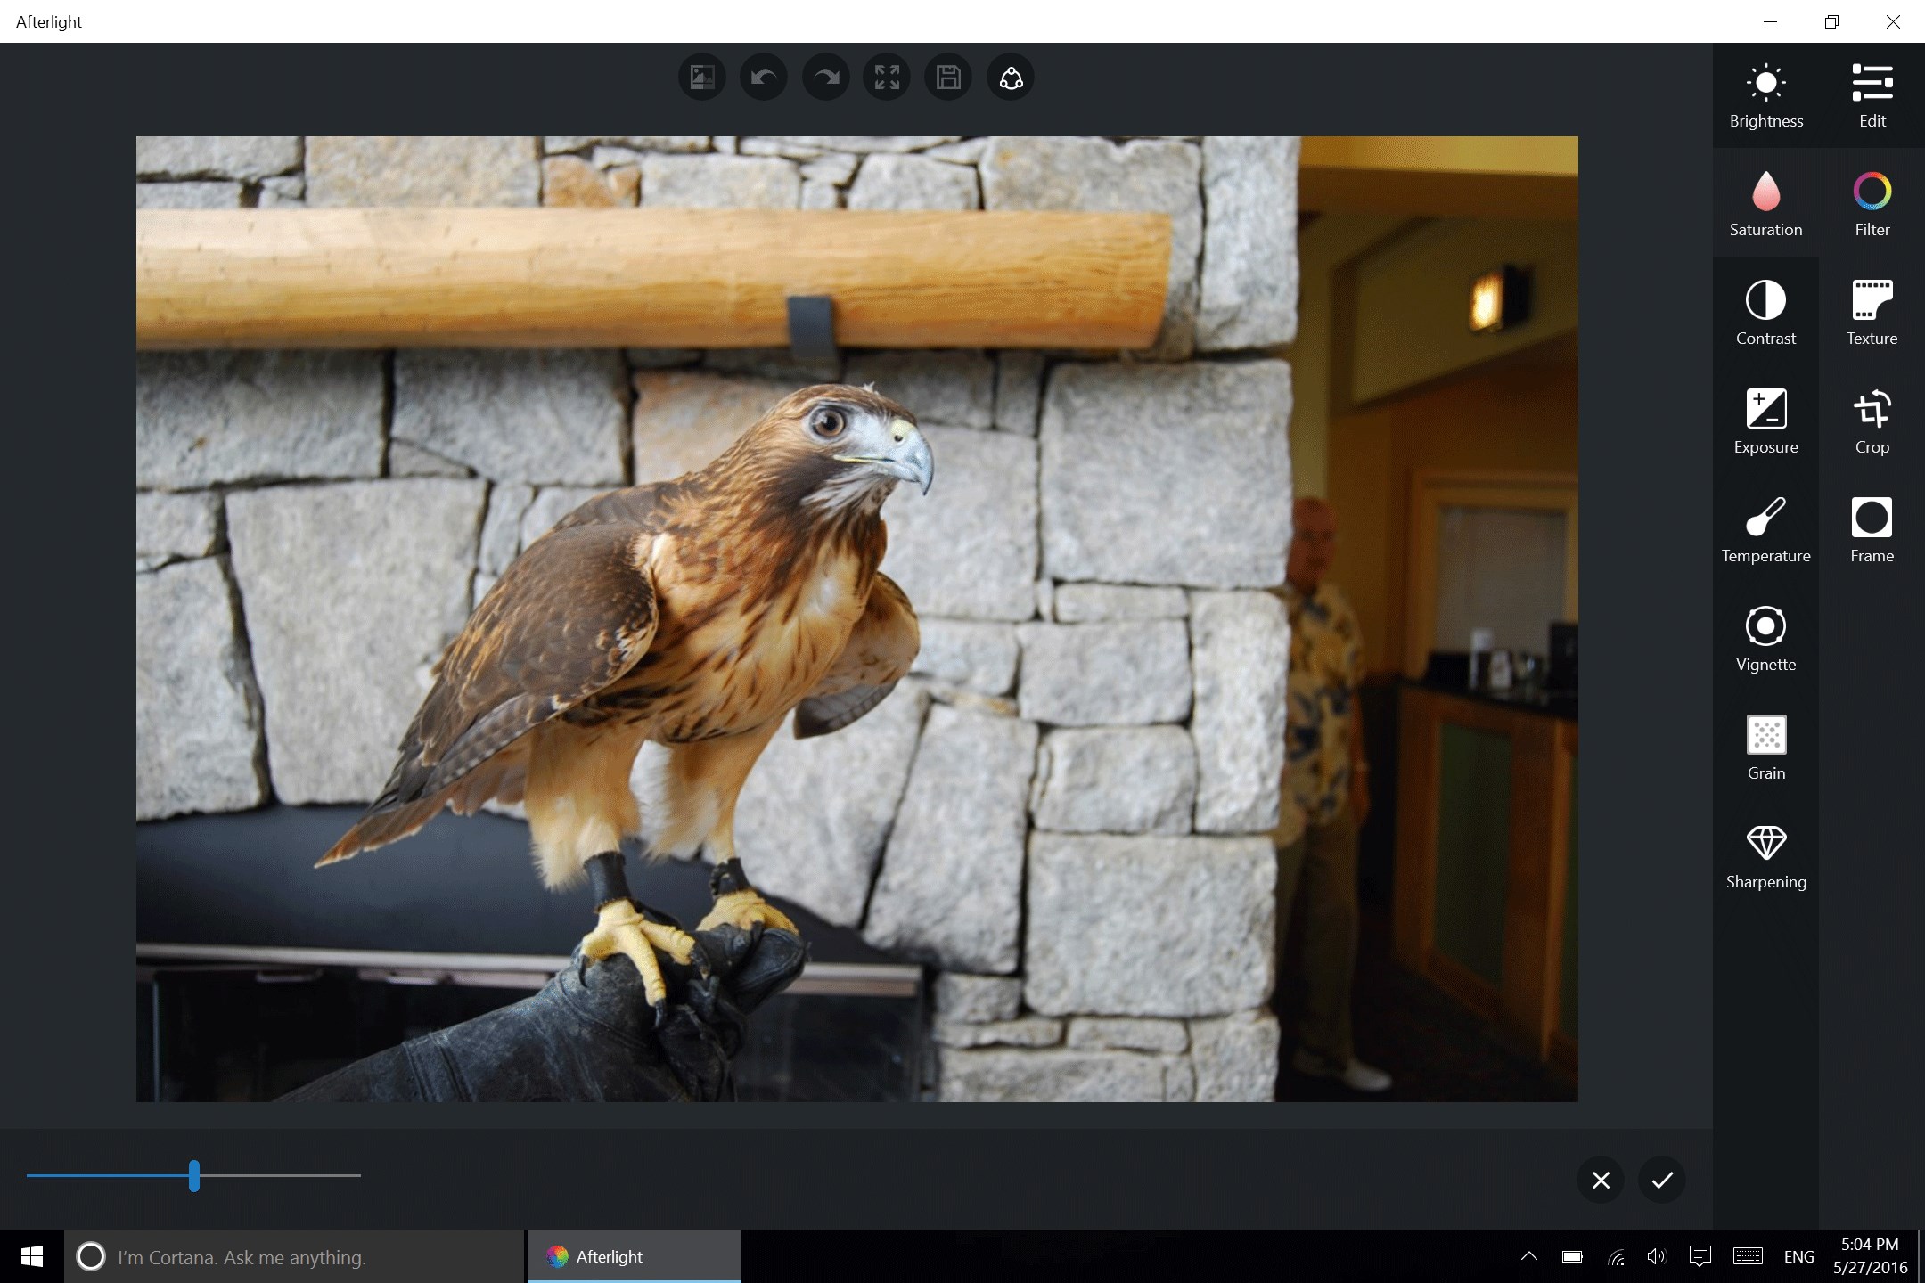The height and width of the screenshot is (1283, 1925).
Task: Redo the reverted edit
Action: click(824, 77)
